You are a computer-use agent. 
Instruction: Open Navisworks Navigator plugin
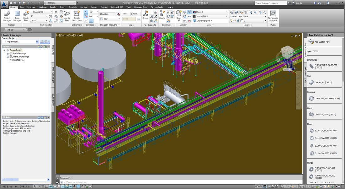tap(273, 16)
